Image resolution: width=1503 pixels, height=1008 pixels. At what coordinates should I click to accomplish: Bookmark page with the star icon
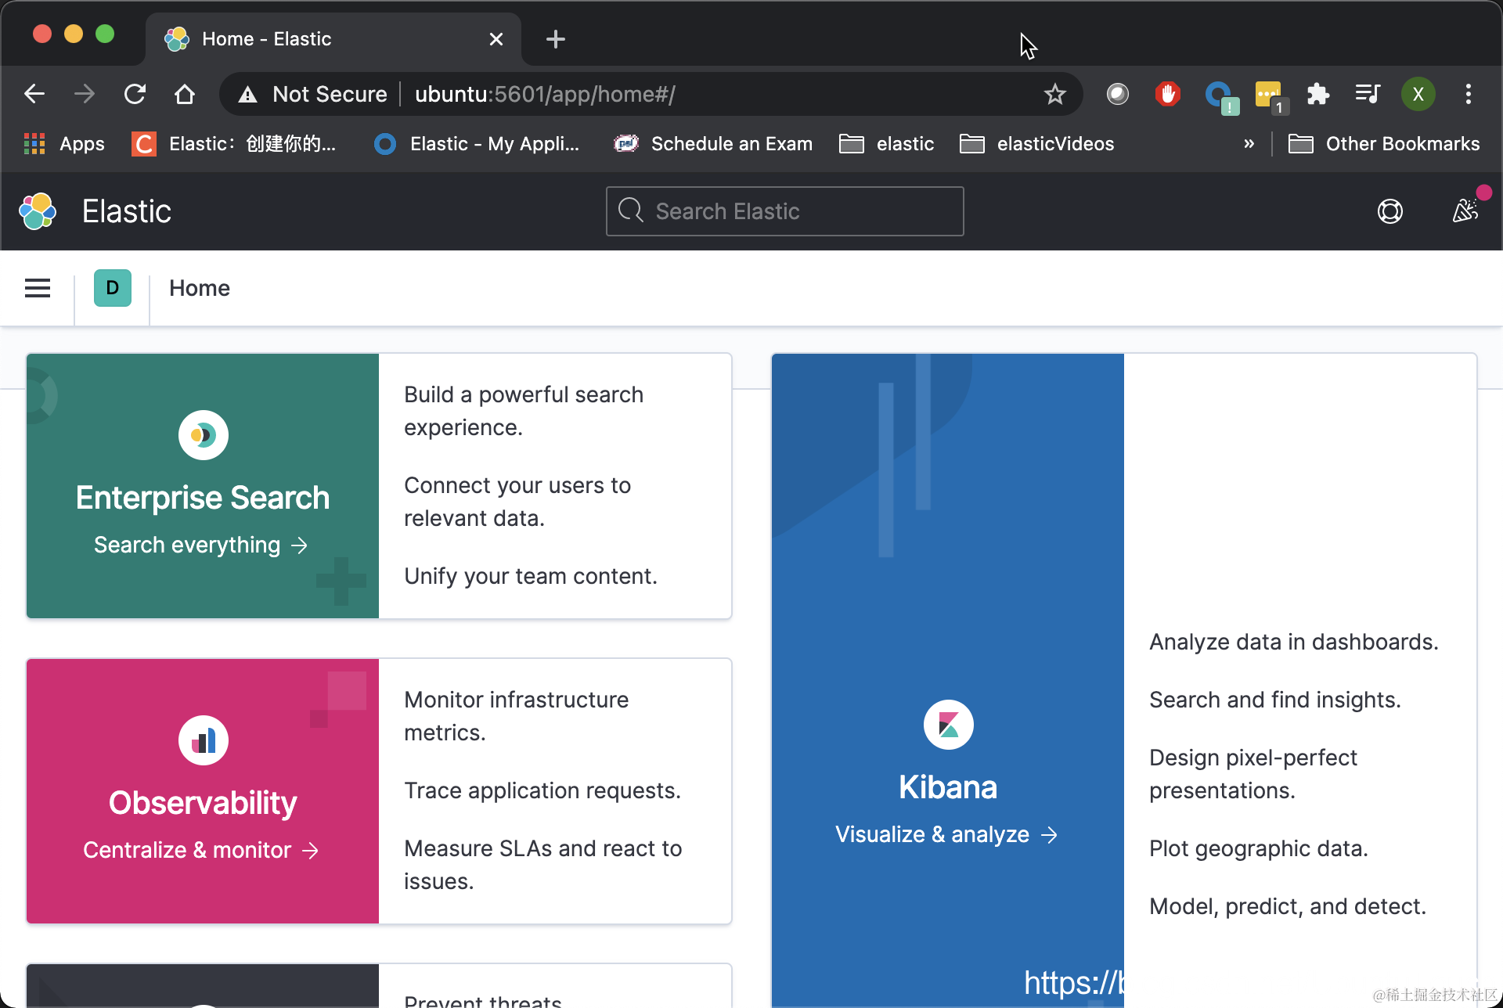tap(1054, 94)
